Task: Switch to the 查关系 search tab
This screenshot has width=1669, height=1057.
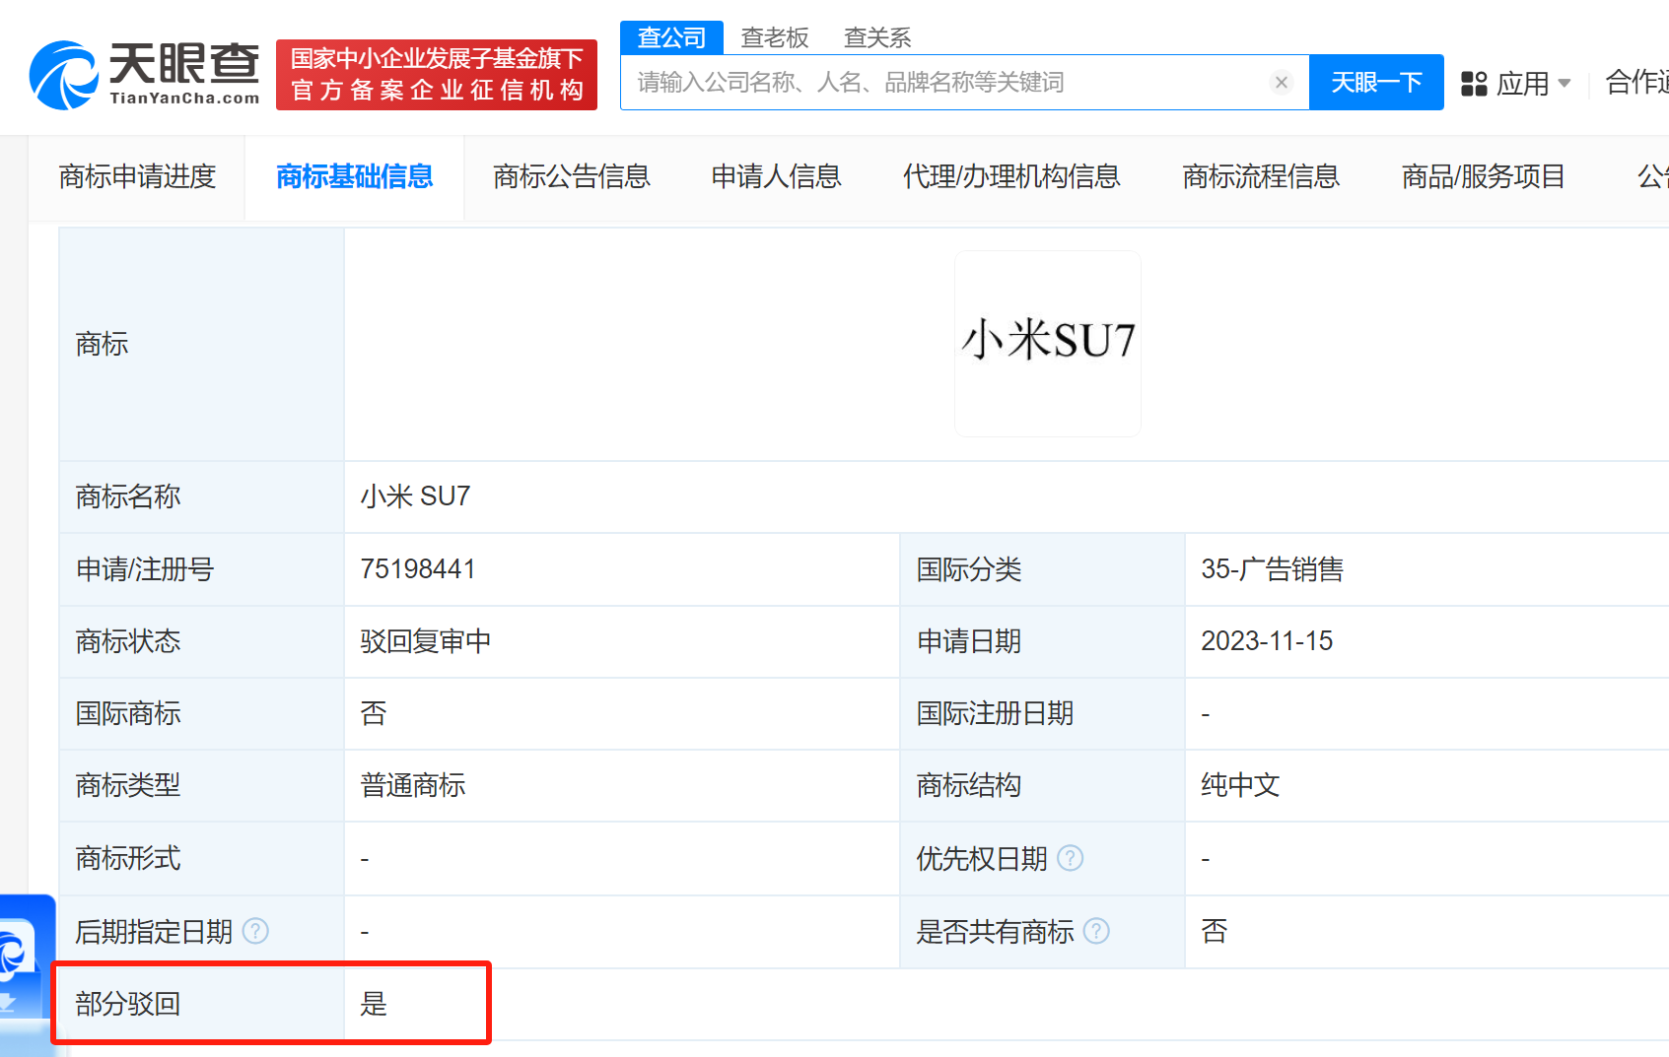Action: [x=877, y=37]
